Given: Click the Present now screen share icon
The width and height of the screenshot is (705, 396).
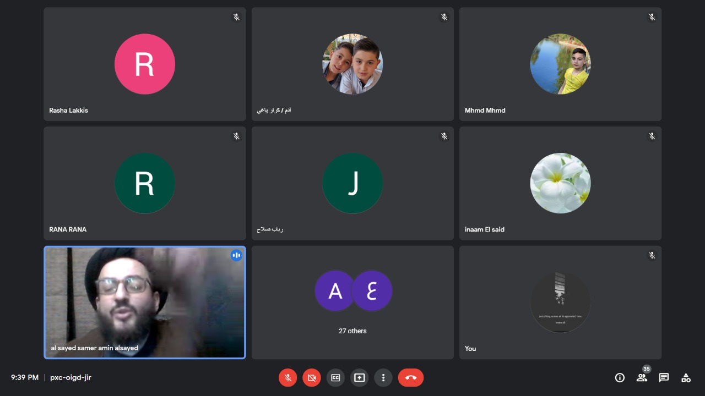Looking at the screenshot, I should click(x=359, y=378).
